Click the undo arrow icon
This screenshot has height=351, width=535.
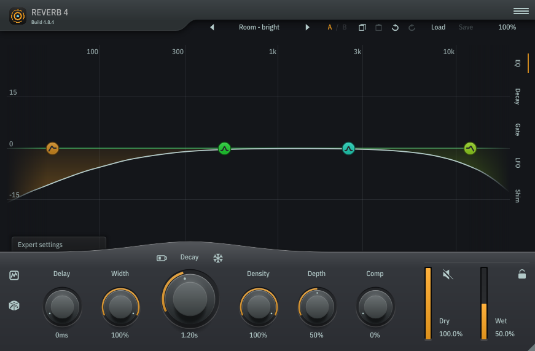[x=395, y=28]
